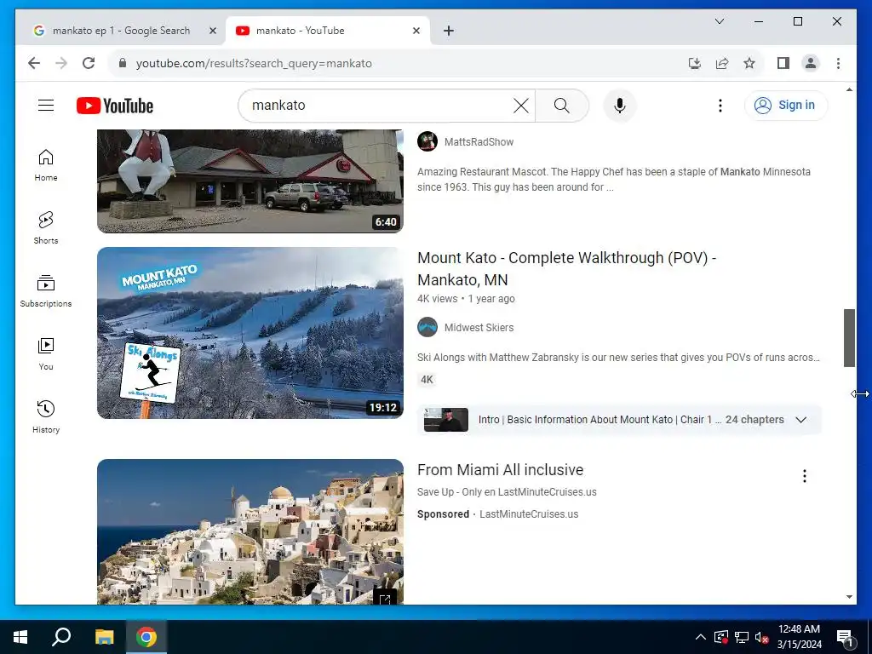Viewport: 872px width, 654px height.
Task: Open History in the sidebar
Action: click(46, 416)
